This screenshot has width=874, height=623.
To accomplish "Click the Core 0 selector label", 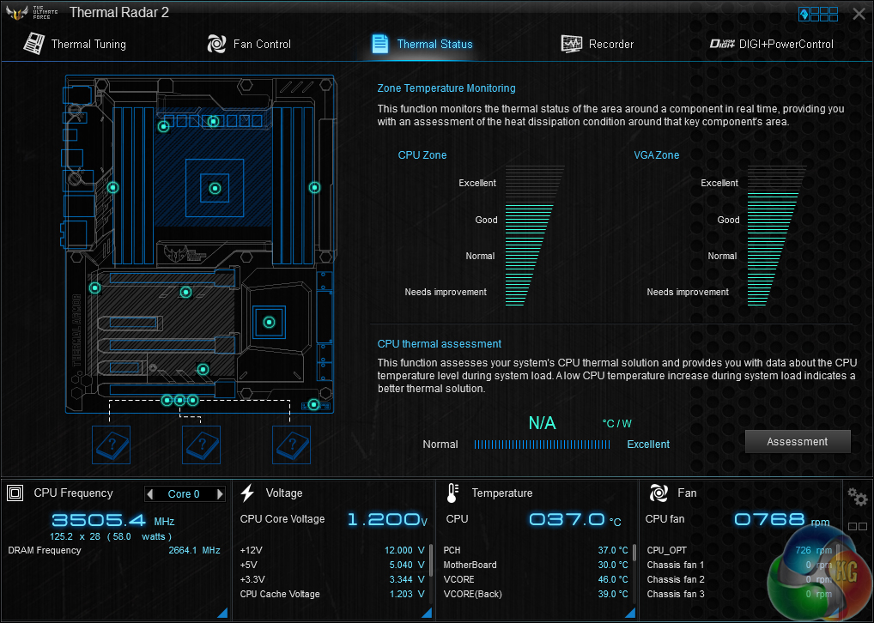I will tap(184, 493).
